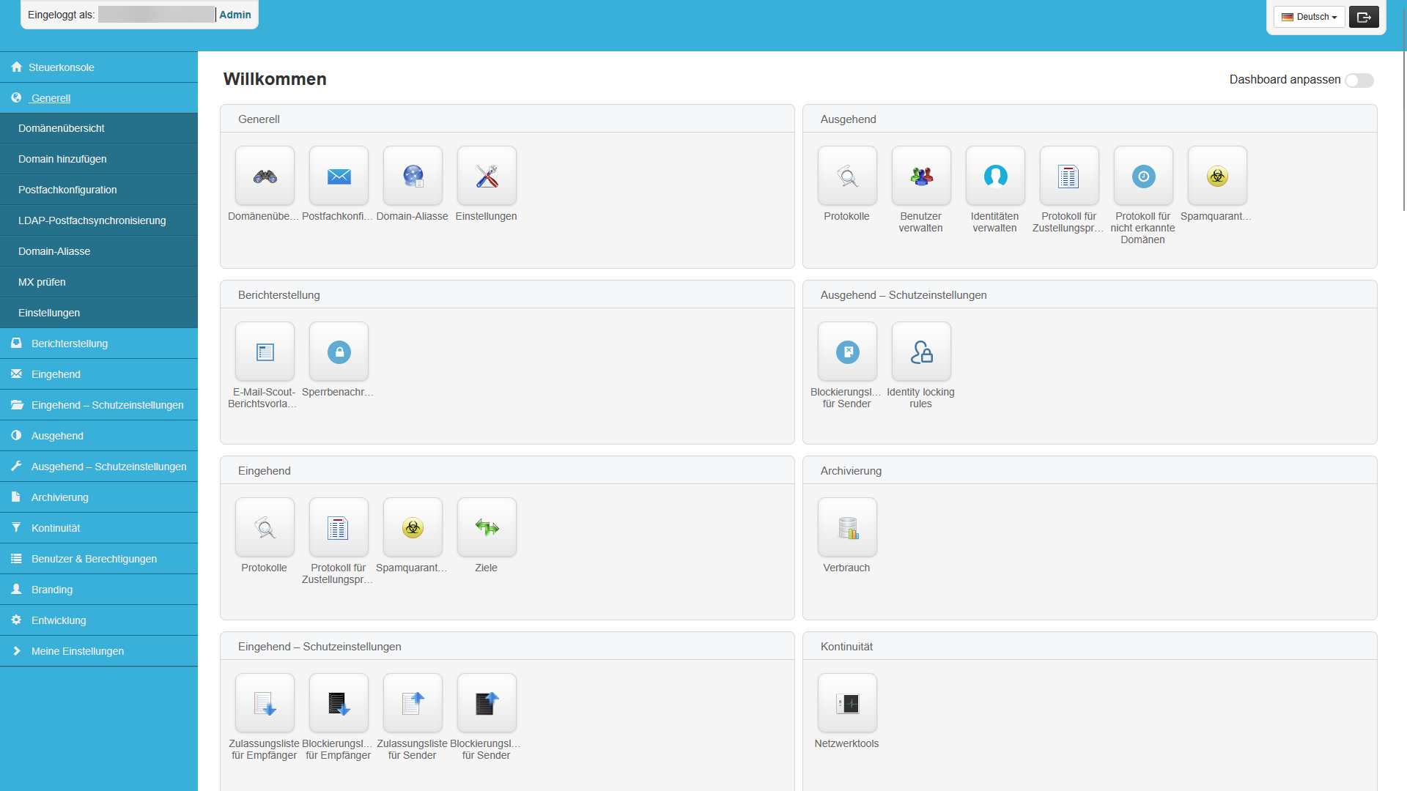Select Identitäten verwalten icon

994,176
